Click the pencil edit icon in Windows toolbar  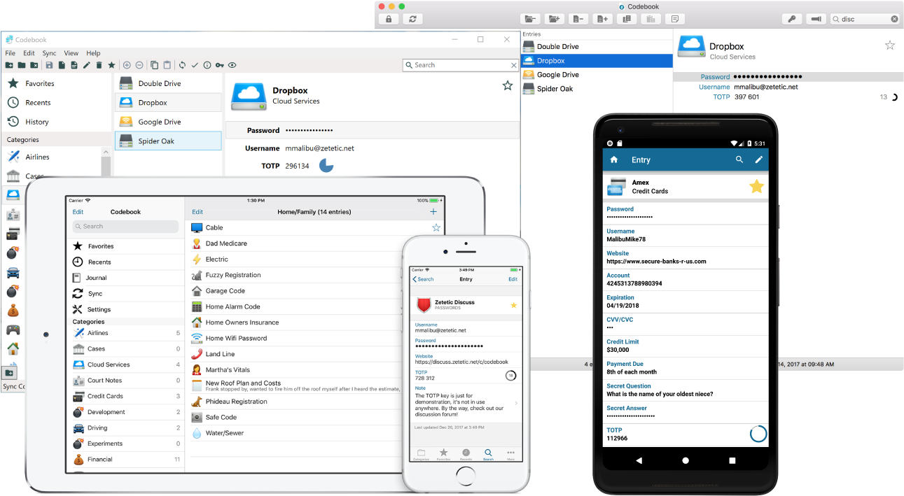tap(87, 65)
